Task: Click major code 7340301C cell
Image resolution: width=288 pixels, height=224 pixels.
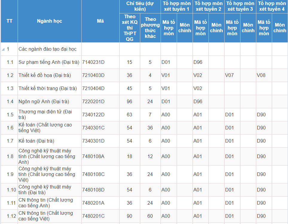Action: point(93,128)
